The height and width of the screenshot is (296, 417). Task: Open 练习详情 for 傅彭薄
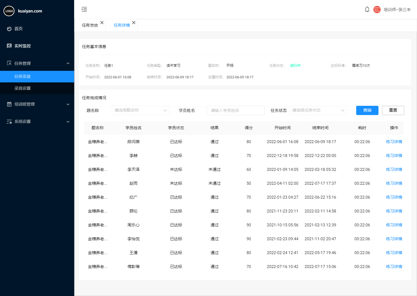coord(394,267)
